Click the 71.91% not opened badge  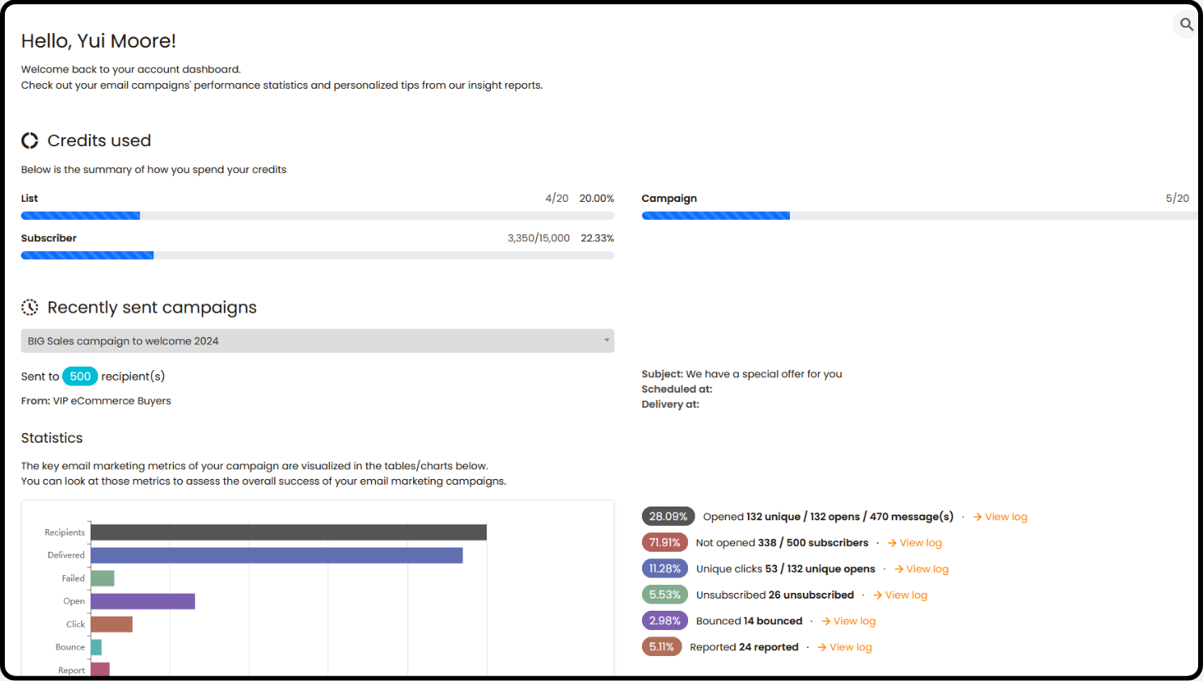(665, 543)
